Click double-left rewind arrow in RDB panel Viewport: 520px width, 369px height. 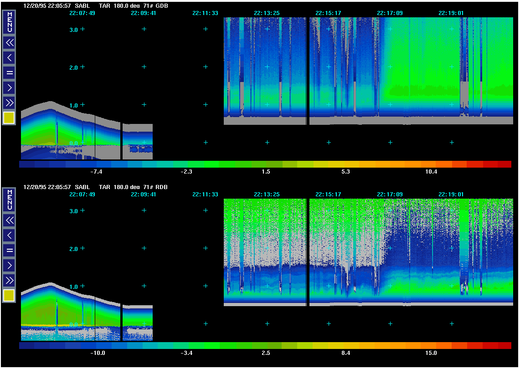coord(9,220)
